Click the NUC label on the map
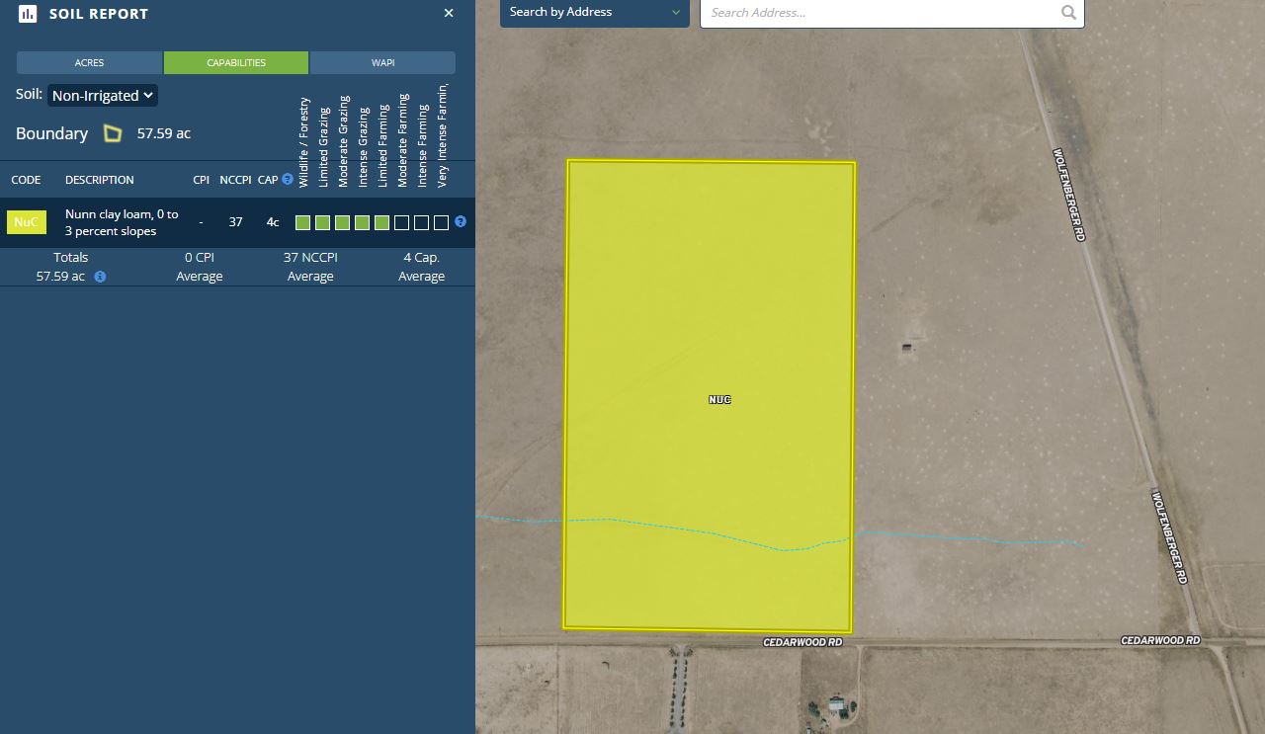Image resolution: width=1265 pixels, height=734 pixels. tap(719, 400)
